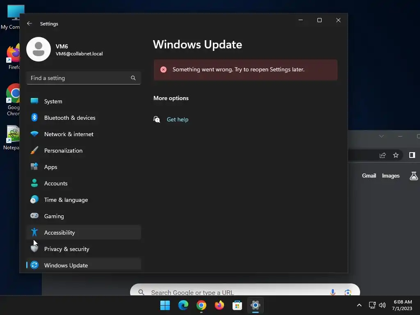Open Microsoft Store from taskbar
Image resolution: width=420 pixels, height=315 pixels.
237,305
